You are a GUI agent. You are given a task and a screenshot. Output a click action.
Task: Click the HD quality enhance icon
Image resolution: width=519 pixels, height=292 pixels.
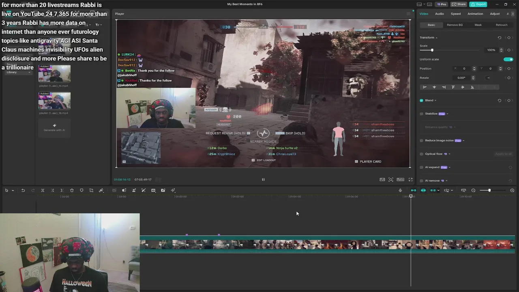click(153, 190)
